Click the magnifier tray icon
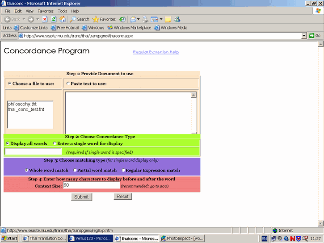Viewport: 324px width, 243px height. click(305, 239)
